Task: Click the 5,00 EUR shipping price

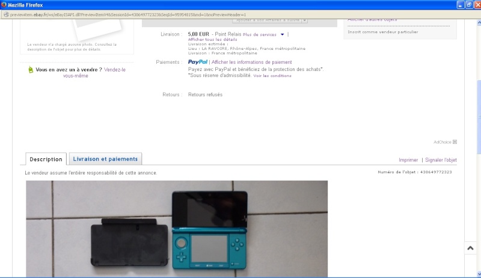Action: click(x=198, y=34)
